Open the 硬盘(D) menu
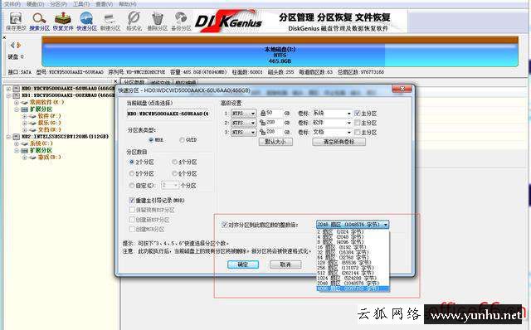531x330 pixels. [35, 4]
